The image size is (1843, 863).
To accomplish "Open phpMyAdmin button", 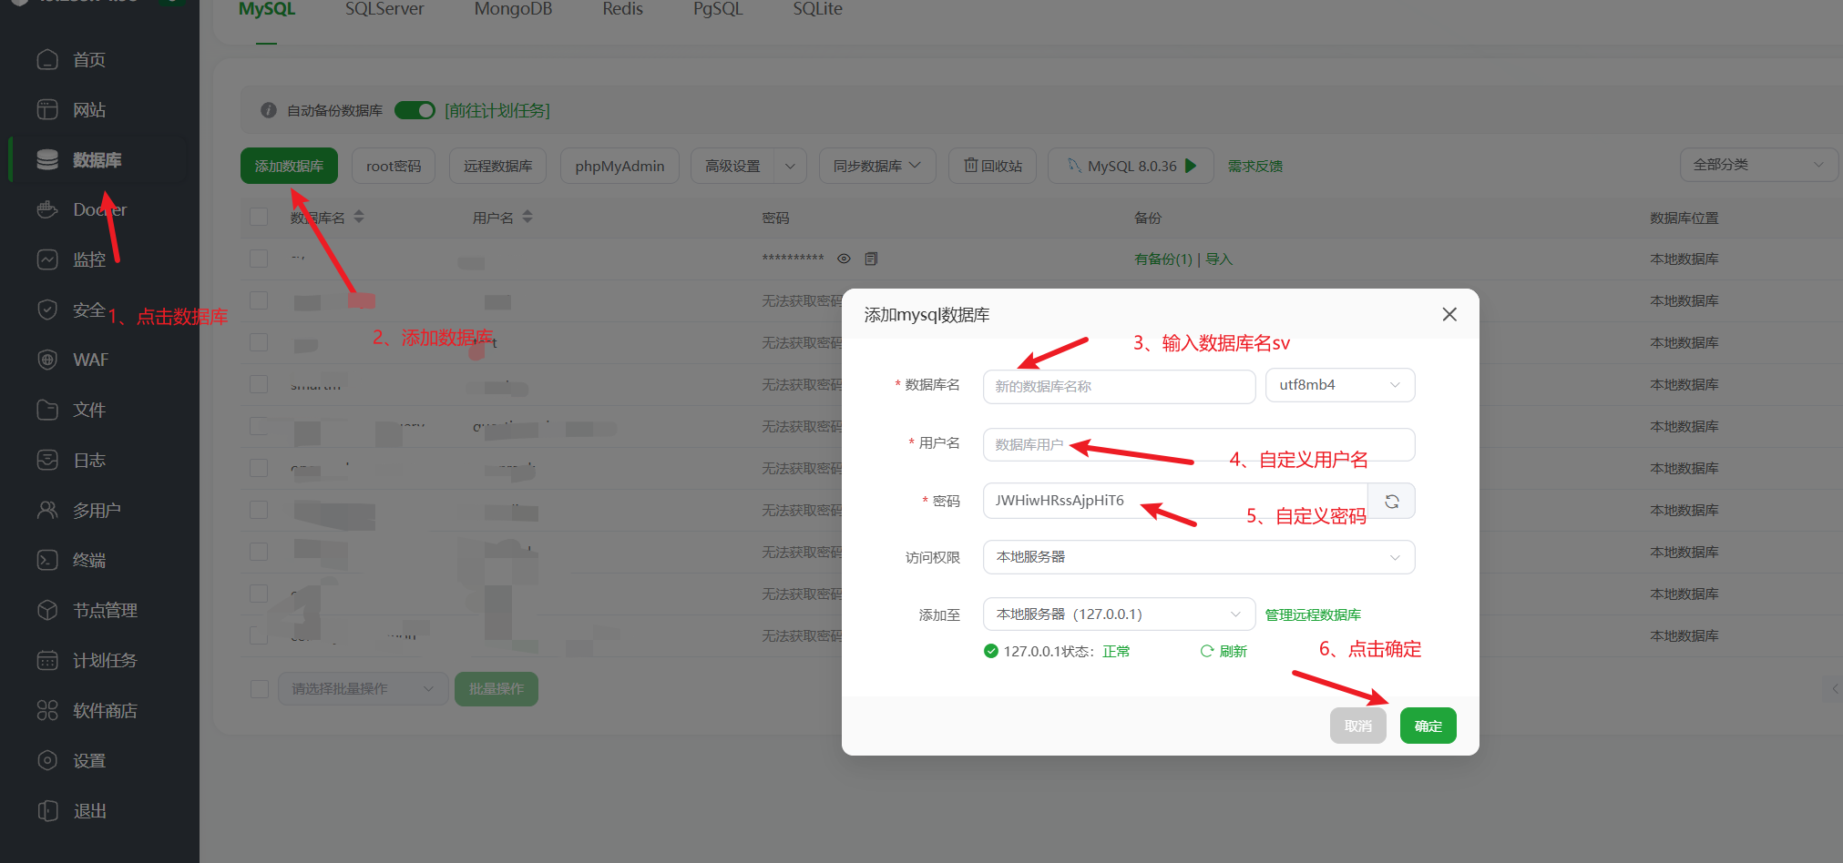I will 619,166.
